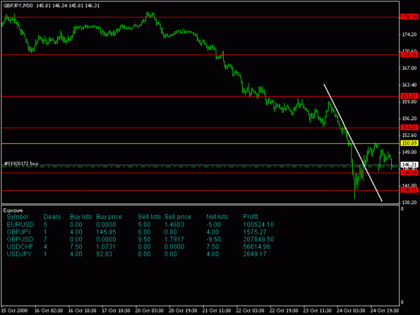Click the 161.11 red price label
Image resolution: width=420 pixels, height=315 pixels.
click(x=409, y=96)
